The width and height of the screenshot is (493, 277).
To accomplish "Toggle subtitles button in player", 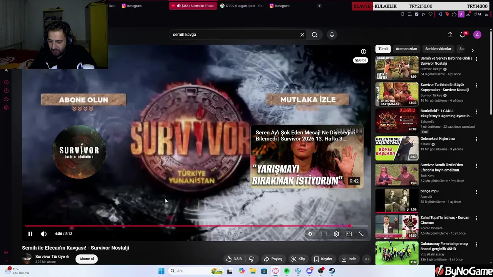I will click(324, 234).
